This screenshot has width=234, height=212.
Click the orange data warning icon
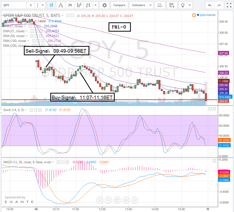tap(194, 15)
